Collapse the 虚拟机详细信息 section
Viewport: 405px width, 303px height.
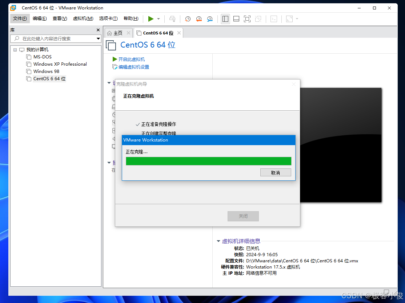click(218, 241)
